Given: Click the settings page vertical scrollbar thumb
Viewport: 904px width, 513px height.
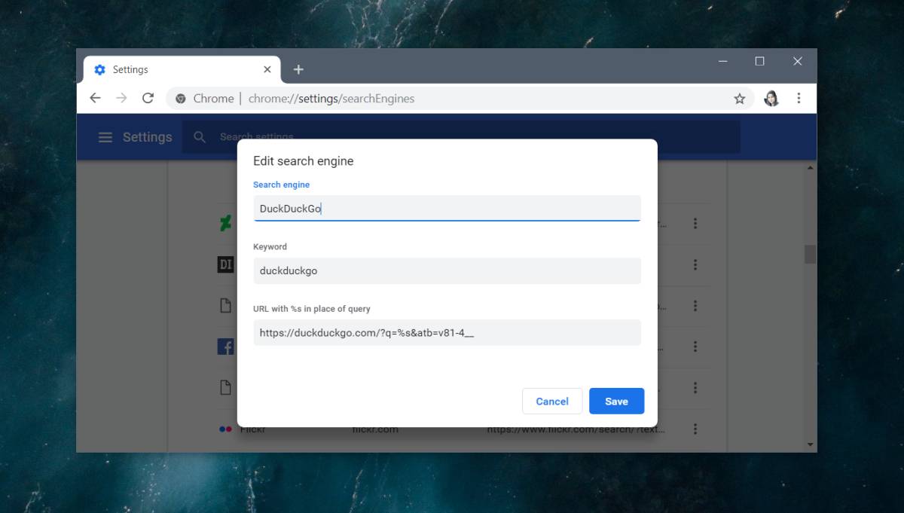Looking at the screenshot, I should [x=811, y=254].
